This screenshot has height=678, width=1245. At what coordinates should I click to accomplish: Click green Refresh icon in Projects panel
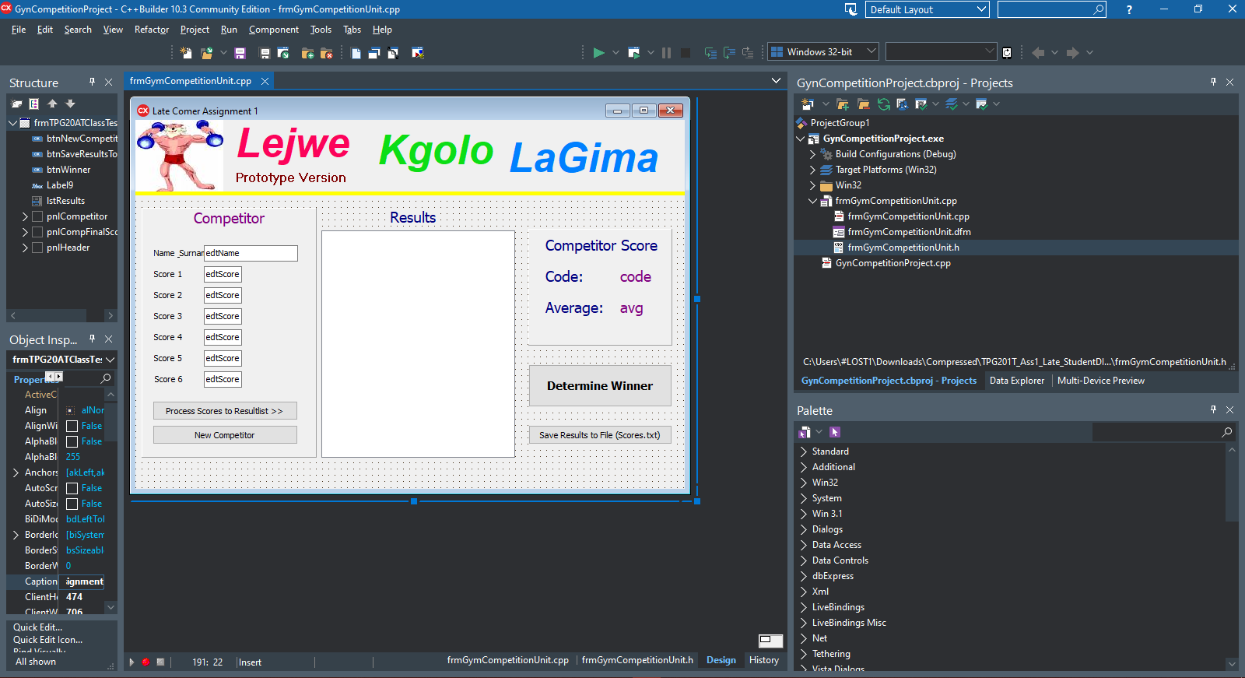[x=883, y=104]
